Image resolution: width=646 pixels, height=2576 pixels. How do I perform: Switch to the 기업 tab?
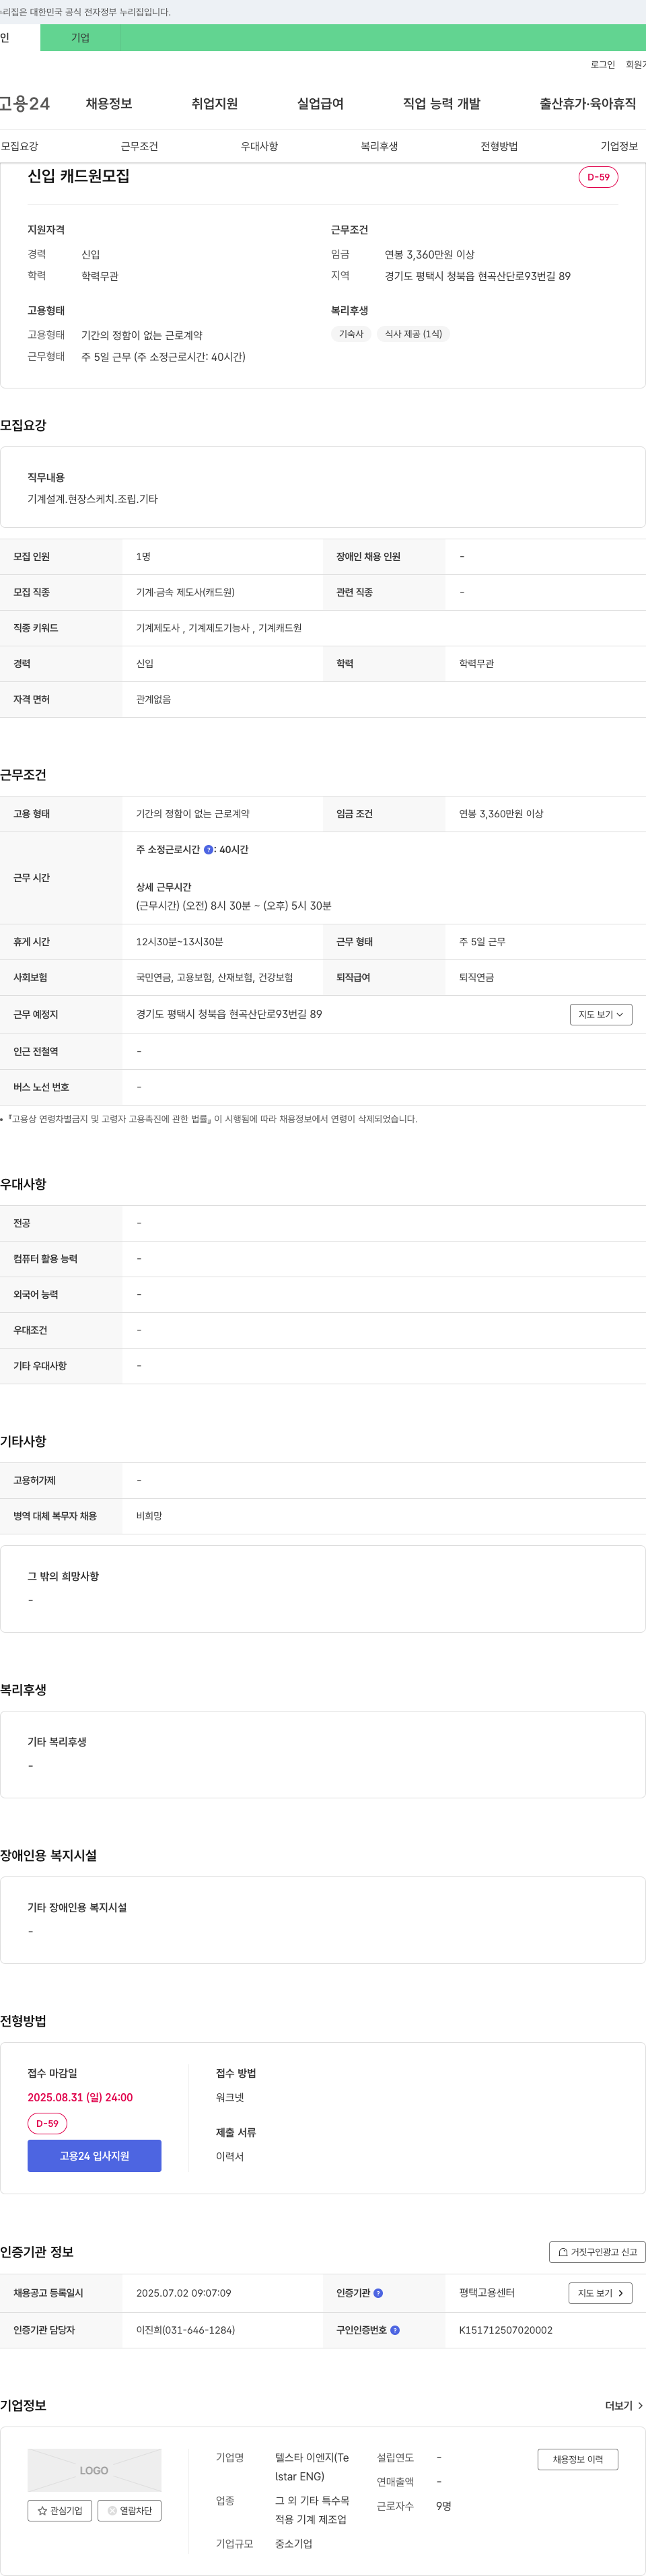click(80, 38)
